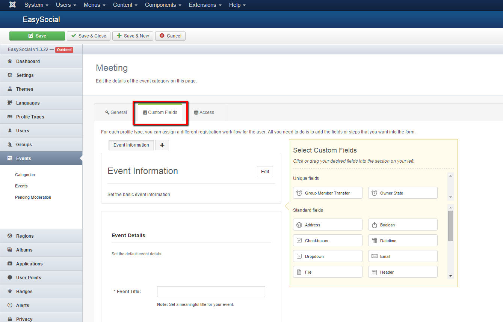
Task: Add a new step with plus button
Action: click(162, 145)
